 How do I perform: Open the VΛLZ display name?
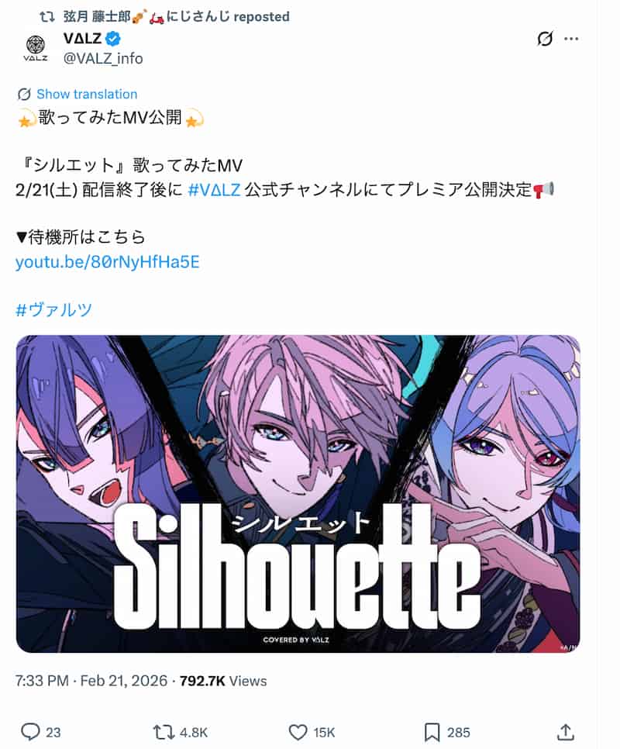(x=83, y=38)
